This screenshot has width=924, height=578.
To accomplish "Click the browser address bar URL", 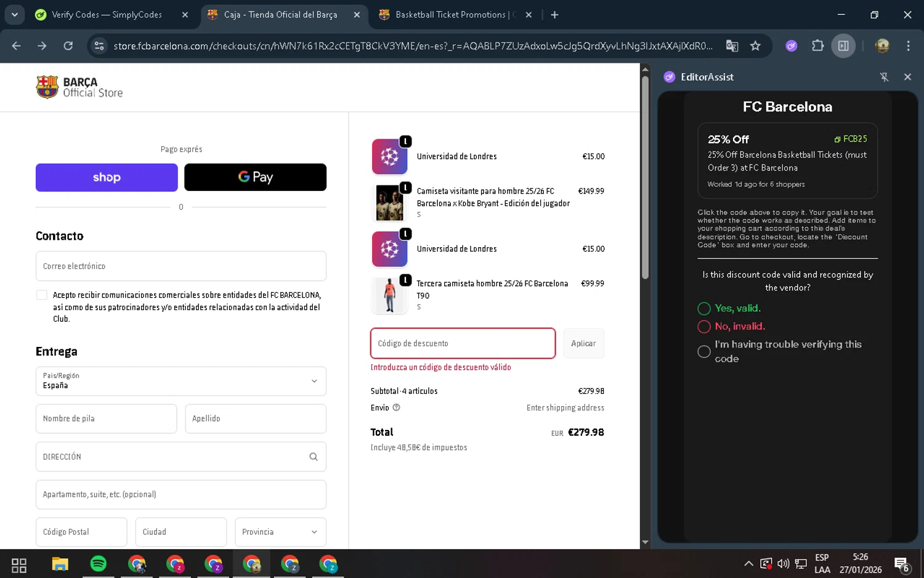I will tap(413, 46).
